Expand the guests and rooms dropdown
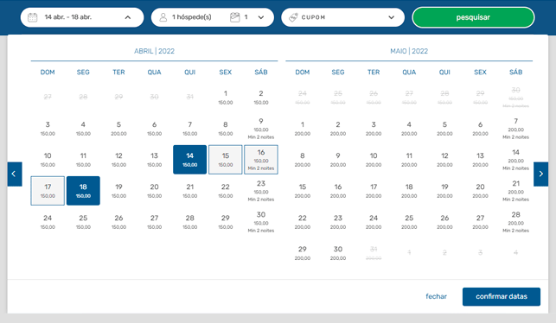 261,17
